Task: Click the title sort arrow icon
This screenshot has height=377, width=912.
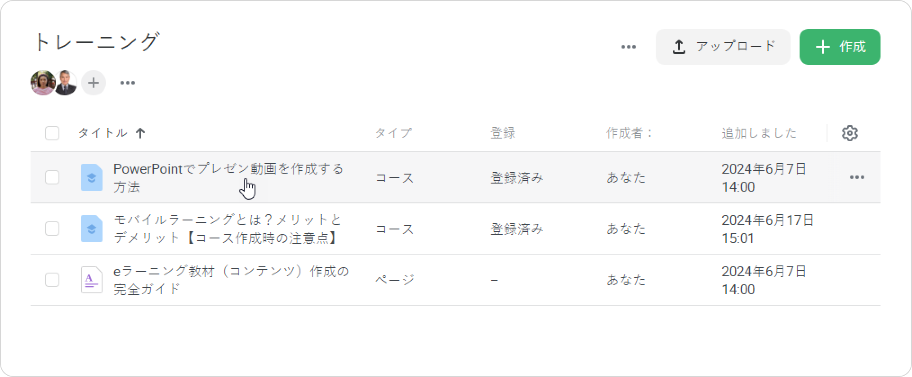Action: click(x=140, y=133)
